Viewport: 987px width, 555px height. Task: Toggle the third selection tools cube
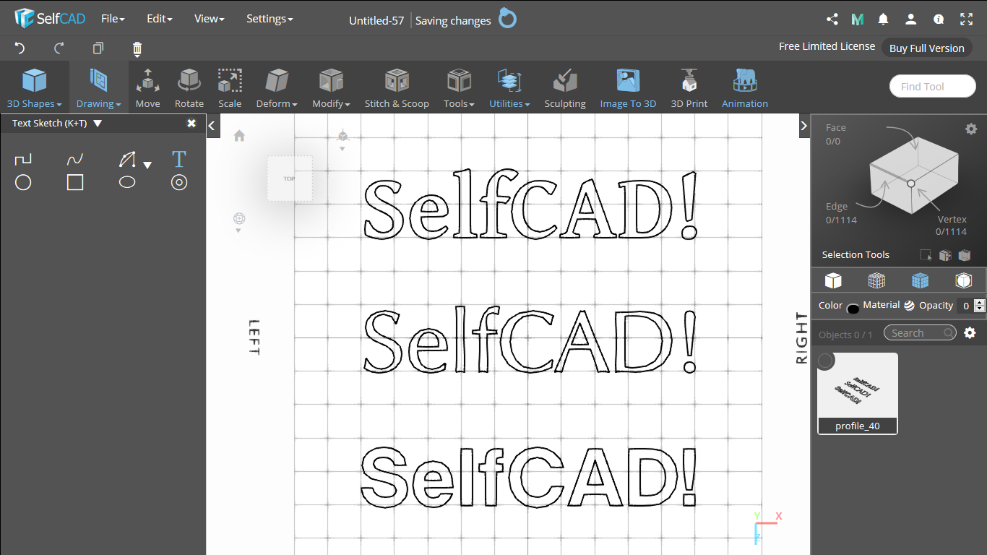tap(964, 255)
